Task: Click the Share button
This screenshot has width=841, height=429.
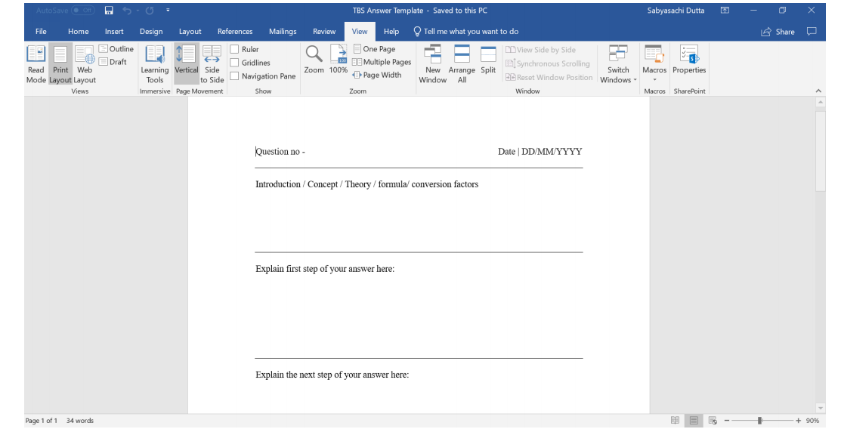Action: click(x=778, y=32)
